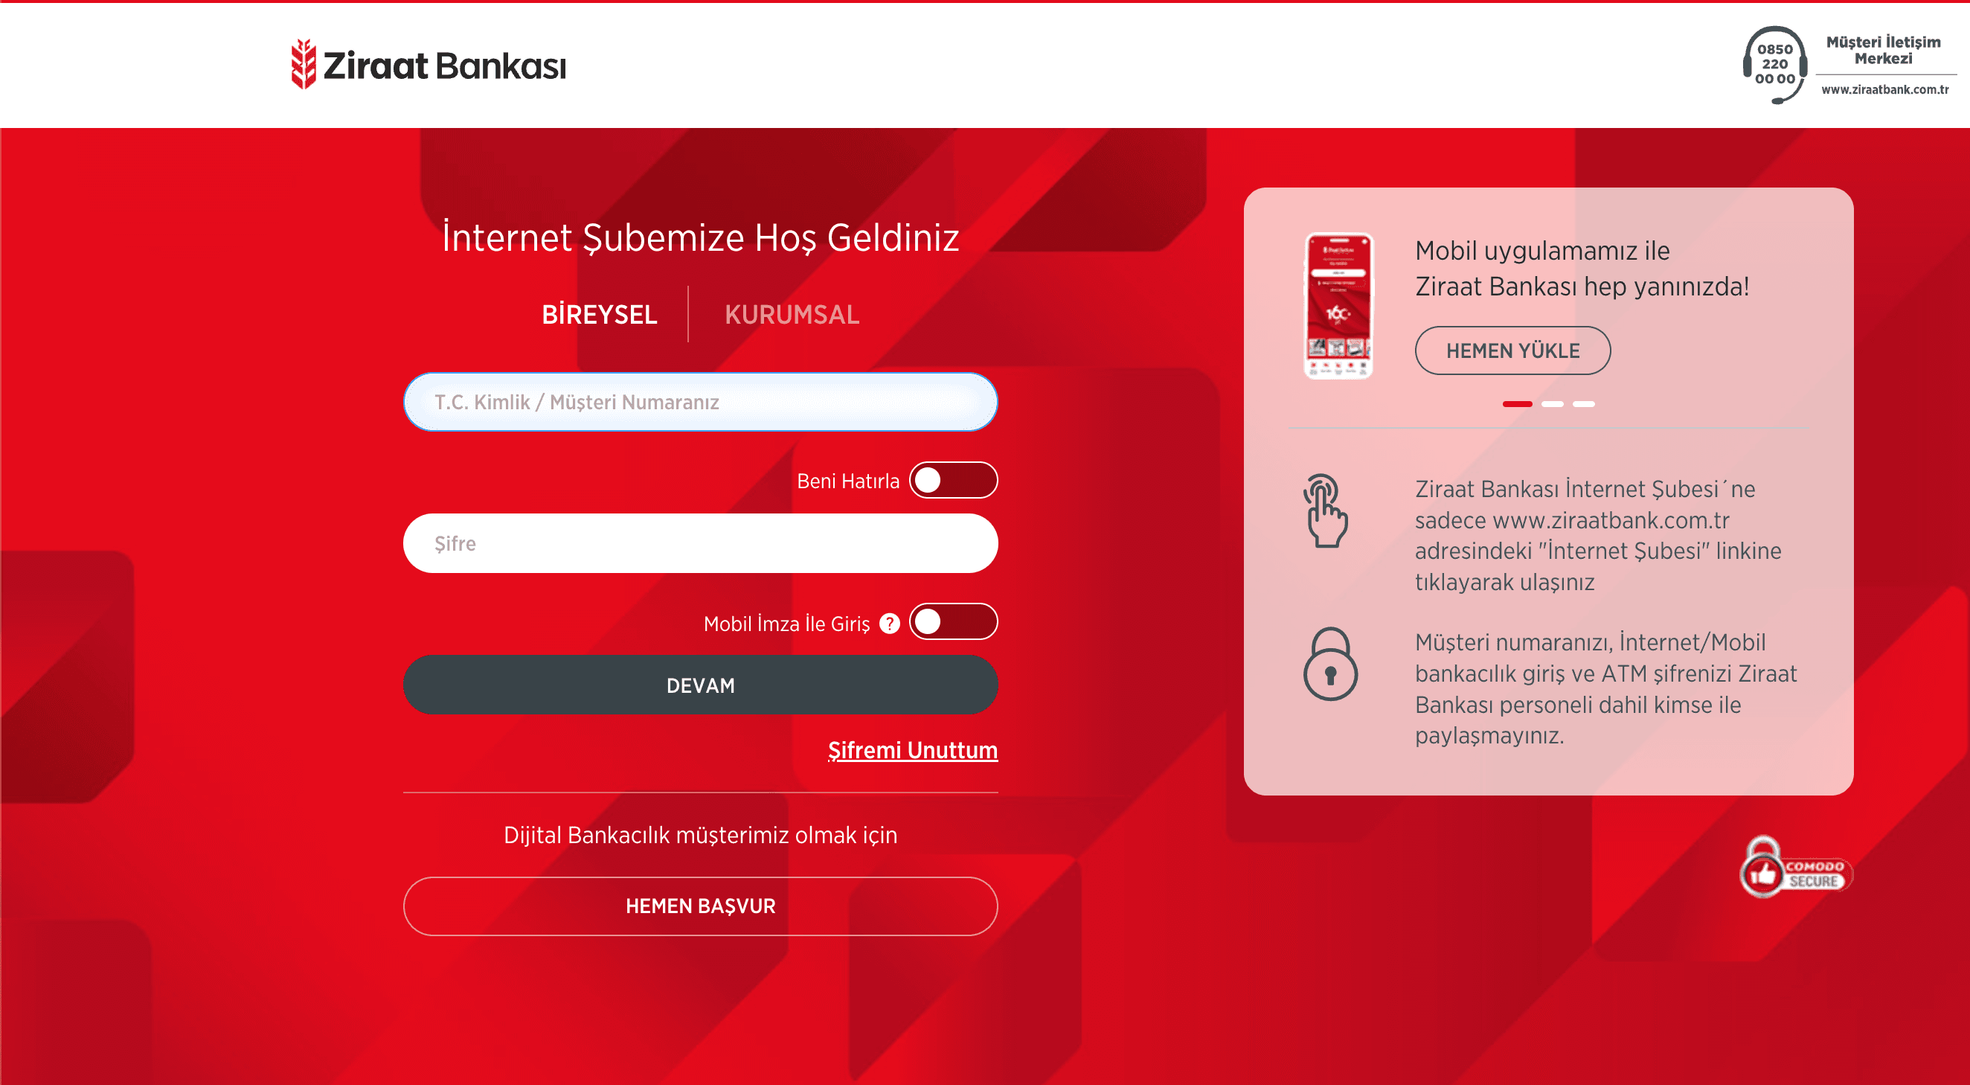Click the Comodo Secure badge

1794,868
